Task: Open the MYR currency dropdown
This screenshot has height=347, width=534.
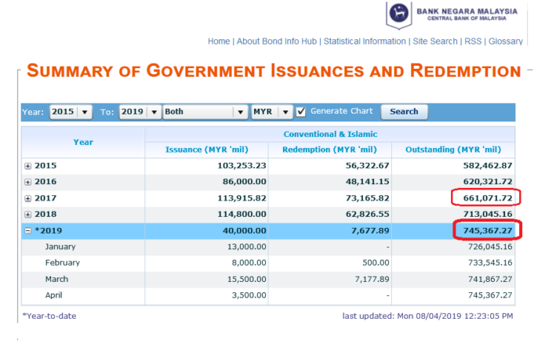Action: click(272, 112)
